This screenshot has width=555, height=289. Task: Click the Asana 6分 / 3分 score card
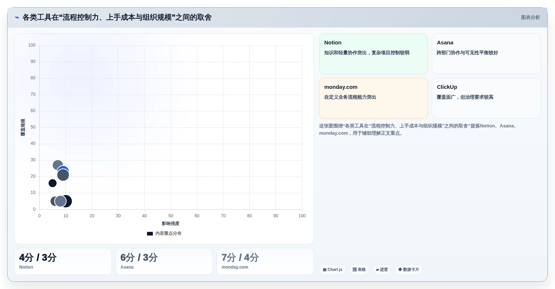[x=164, y=261]
